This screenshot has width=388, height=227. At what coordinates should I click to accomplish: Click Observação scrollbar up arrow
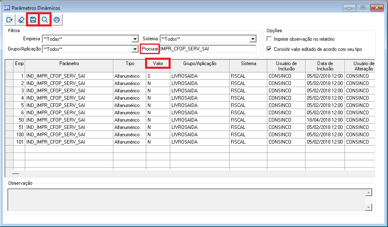point(368,192)
